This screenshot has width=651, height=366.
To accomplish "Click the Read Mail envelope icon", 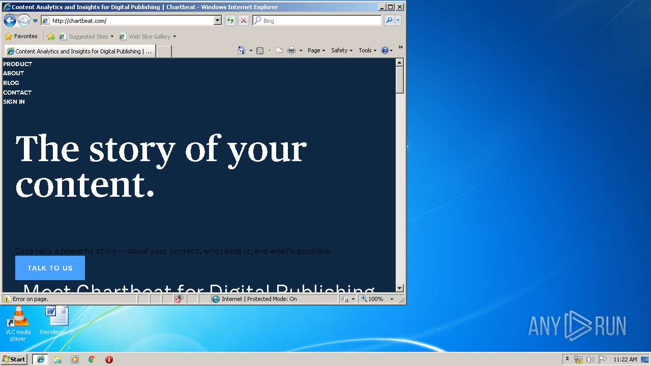I will (x=279, y=50).
